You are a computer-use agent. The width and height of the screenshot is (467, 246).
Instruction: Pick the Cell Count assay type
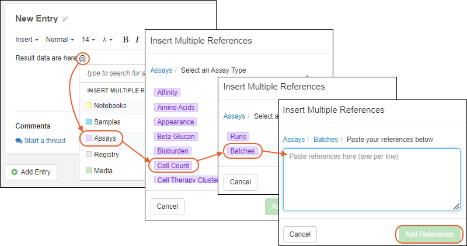pyautogui.click(x=172, y=166)
